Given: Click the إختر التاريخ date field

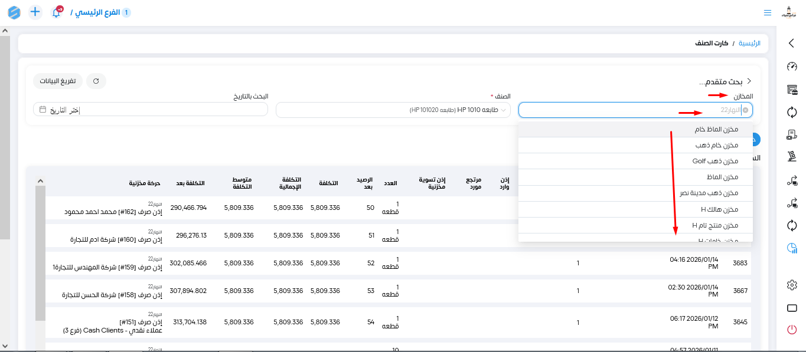Looking at the screenshot, I should coord(151,110).
